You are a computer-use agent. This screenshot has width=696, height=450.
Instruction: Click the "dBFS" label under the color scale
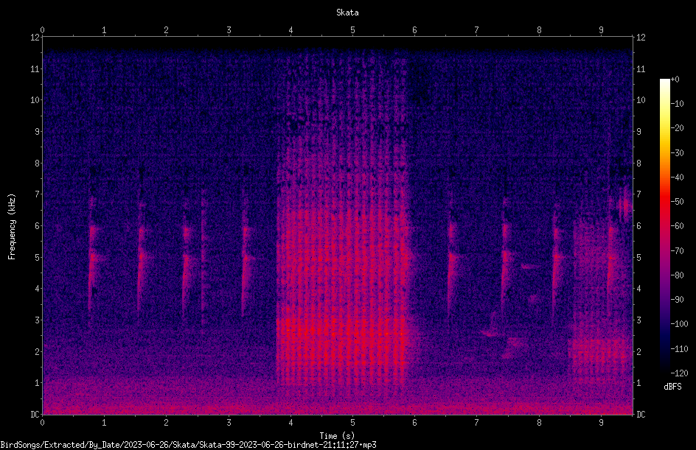point(672,387)
